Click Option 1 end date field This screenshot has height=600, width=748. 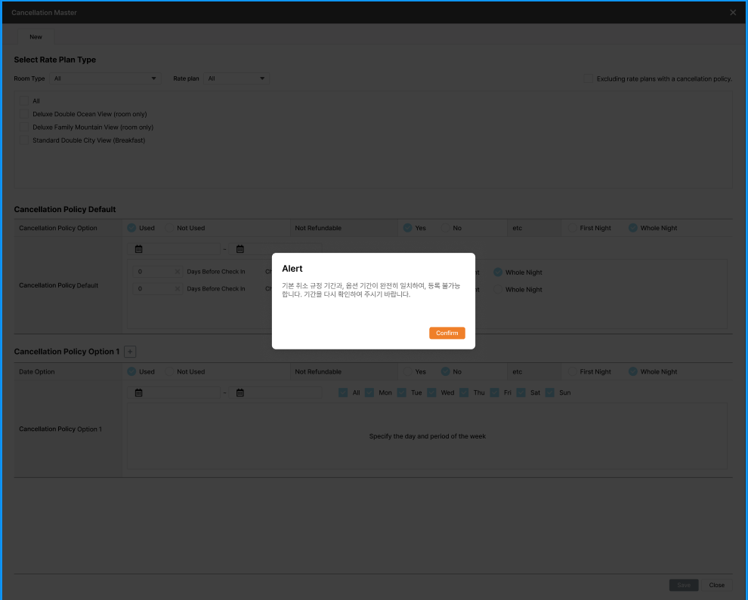click(x=275, y=392)
